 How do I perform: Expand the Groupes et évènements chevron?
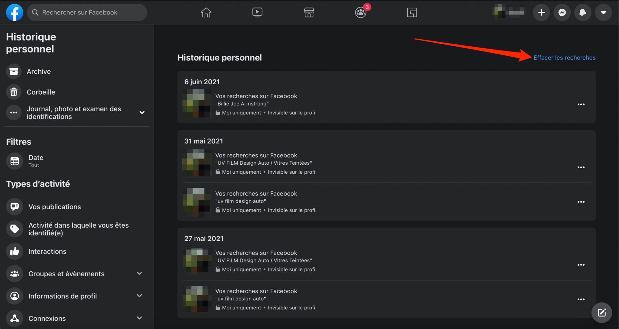pyautogui.click(x=140, y=274)
